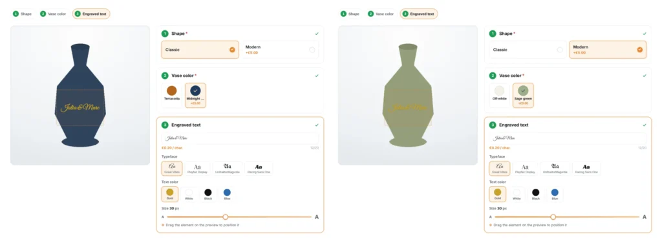
Task: Set Black text color in right panel
Action: click(536, 194)
